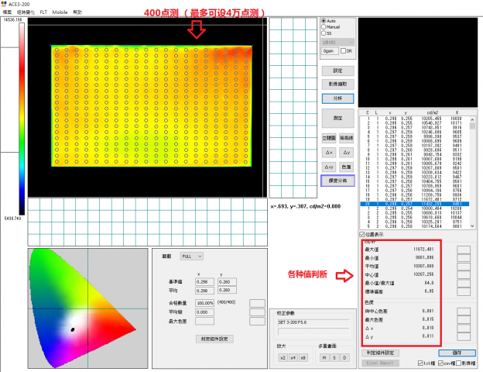Click the x2 zoom button
This screenshot has height=372, width=483.
[283, 357]
